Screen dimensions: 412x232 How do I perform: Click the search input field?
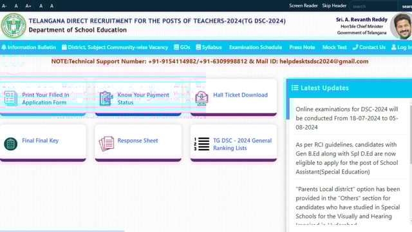(373, 6)
